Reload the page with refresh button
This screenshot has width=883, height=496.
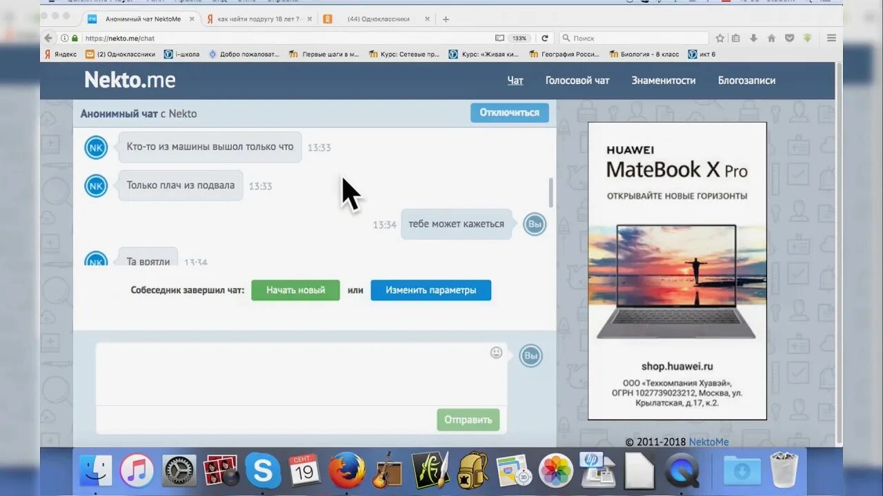coord(545,38)
